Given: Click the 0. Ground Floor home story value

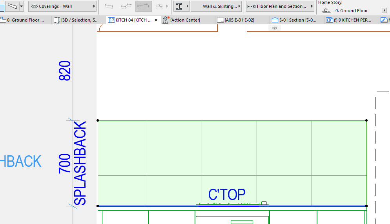Looking at the screenshot, I should click(x=351, y=11).
